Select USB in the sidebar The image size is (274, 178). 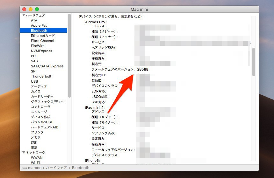[x=34, y=81]
